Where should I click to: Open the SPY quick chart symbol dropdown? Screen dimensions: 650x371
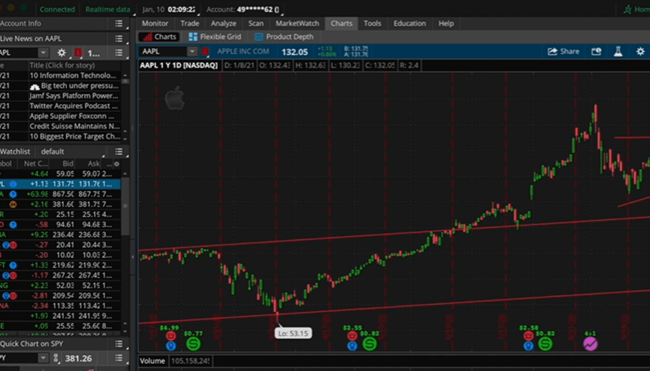43,358
